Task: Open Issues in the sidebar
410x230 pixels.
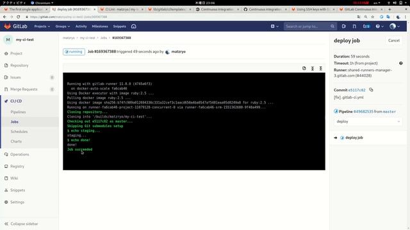Action: (x=15, y=77)
